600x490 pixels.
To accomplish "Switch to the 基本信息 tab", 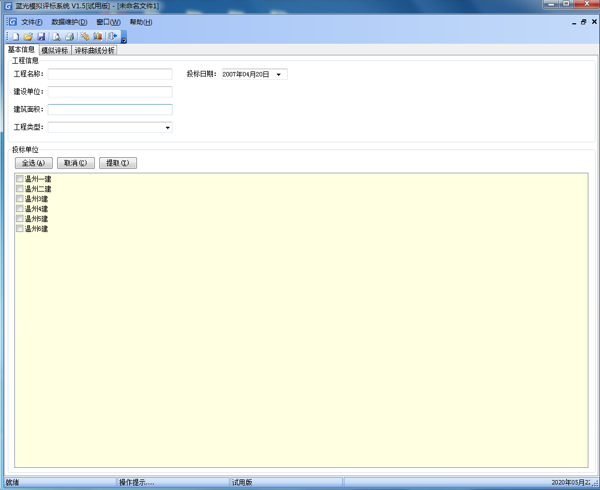I will (22, 50).
